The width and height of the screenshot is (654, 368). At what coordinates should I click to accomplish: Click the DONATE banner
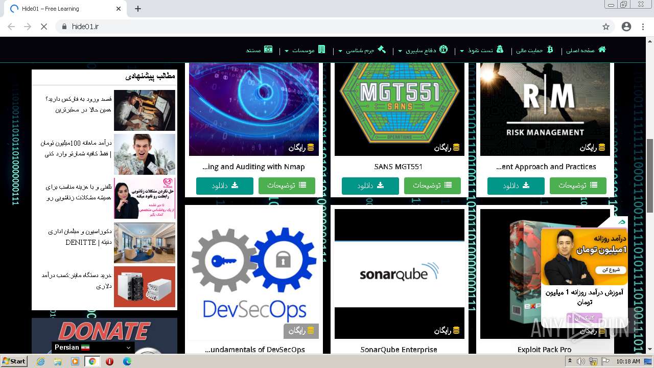[104, 336]
